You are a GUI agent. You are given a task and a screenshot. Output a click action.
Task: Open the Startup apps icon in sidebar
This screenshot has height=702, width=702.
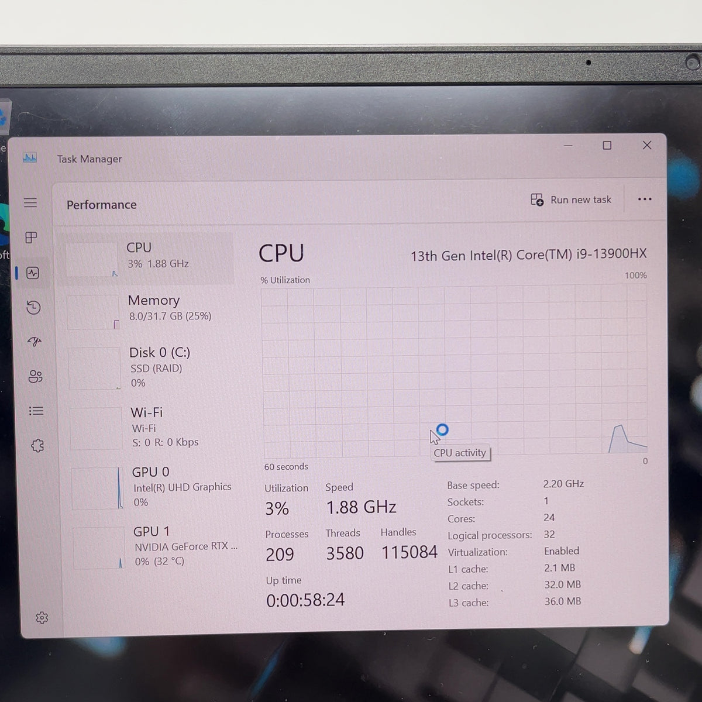(x=35, y=342)
